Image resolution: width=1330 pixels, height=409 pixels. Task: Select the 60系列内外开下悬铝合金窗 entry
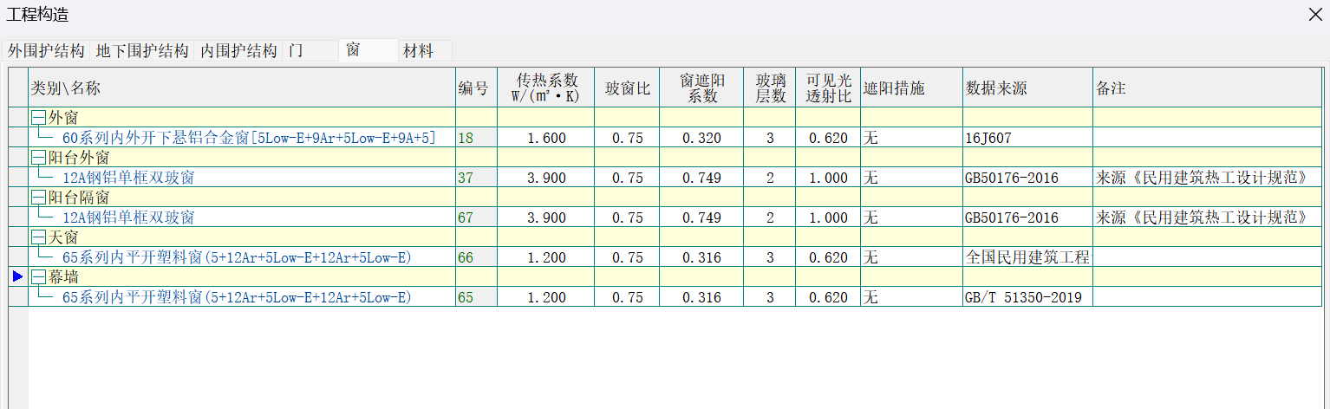pyautogui.click(x=249, y=138)
